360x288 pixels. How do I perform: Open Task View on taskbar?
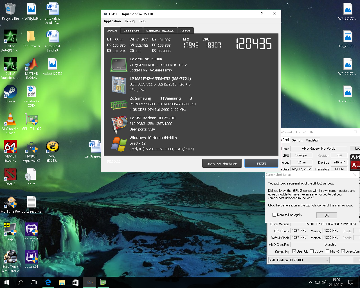(34, 282)
